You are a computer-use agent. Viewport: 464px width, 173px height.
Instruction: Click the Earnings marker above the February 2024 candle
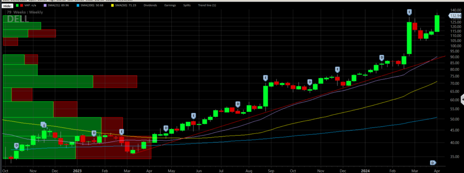tap(409, 12)
